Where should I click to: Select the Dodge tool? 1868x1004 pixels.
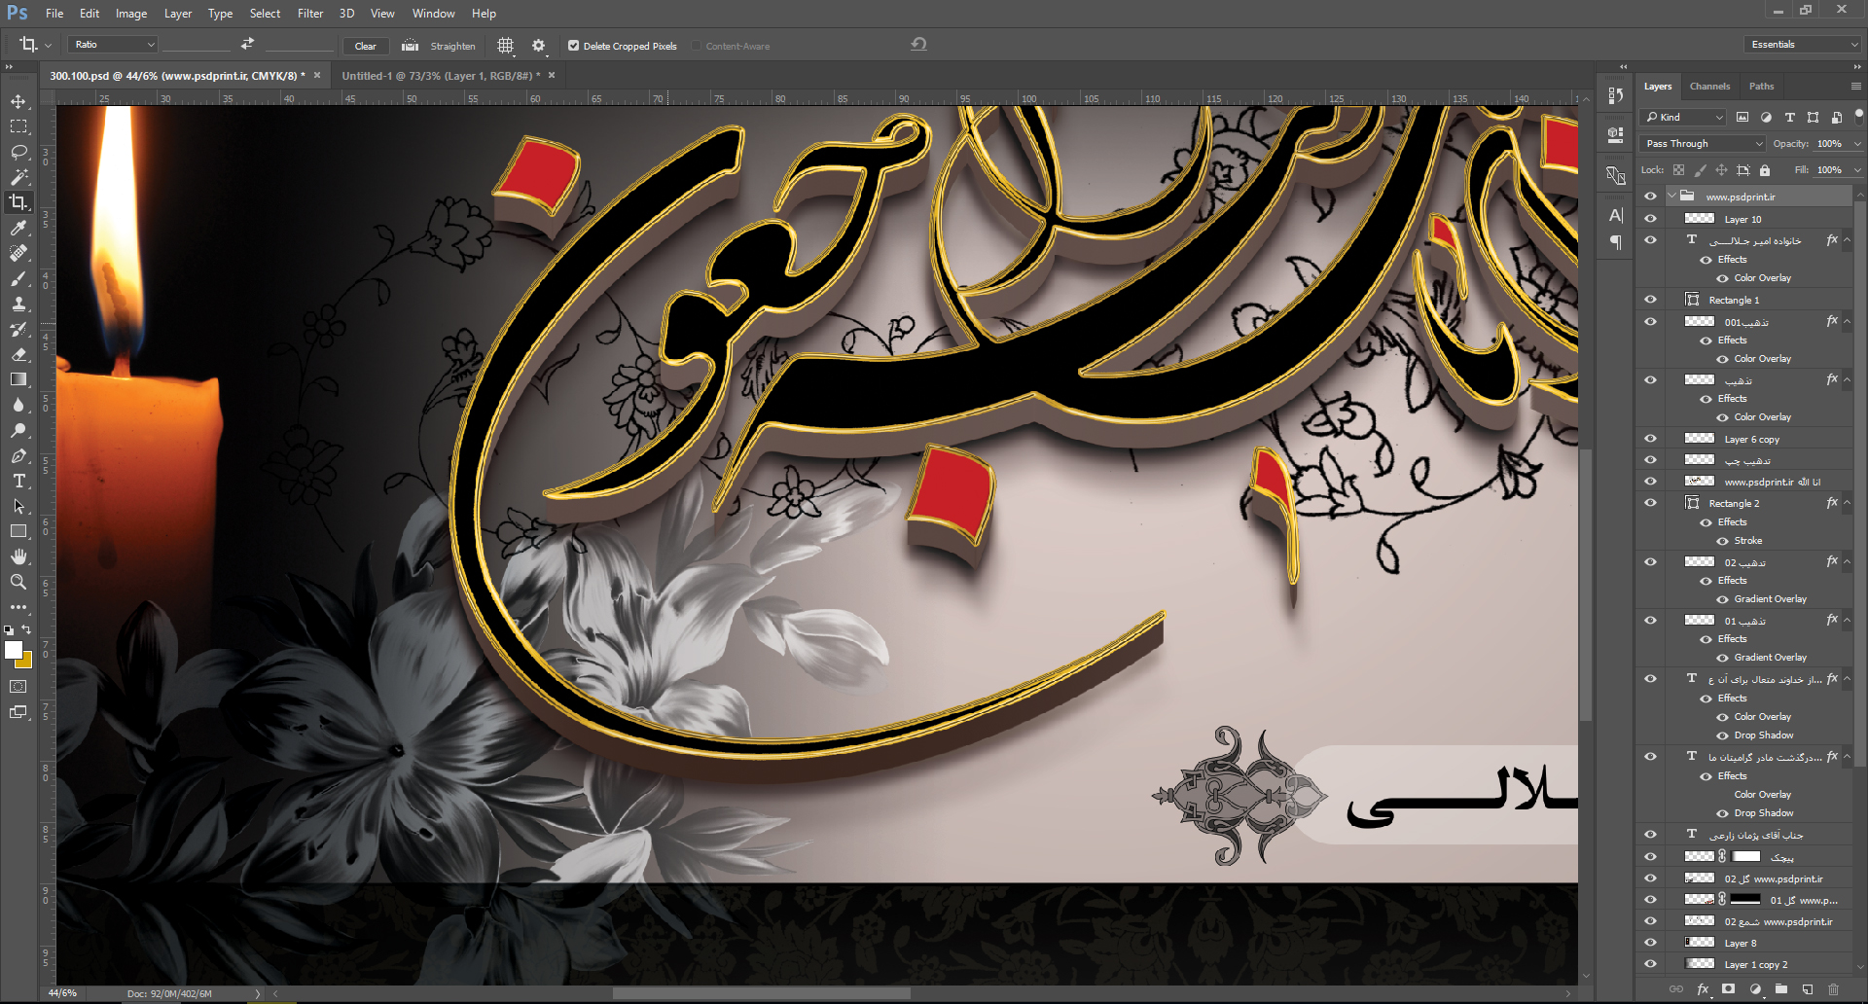pos(18,430)
